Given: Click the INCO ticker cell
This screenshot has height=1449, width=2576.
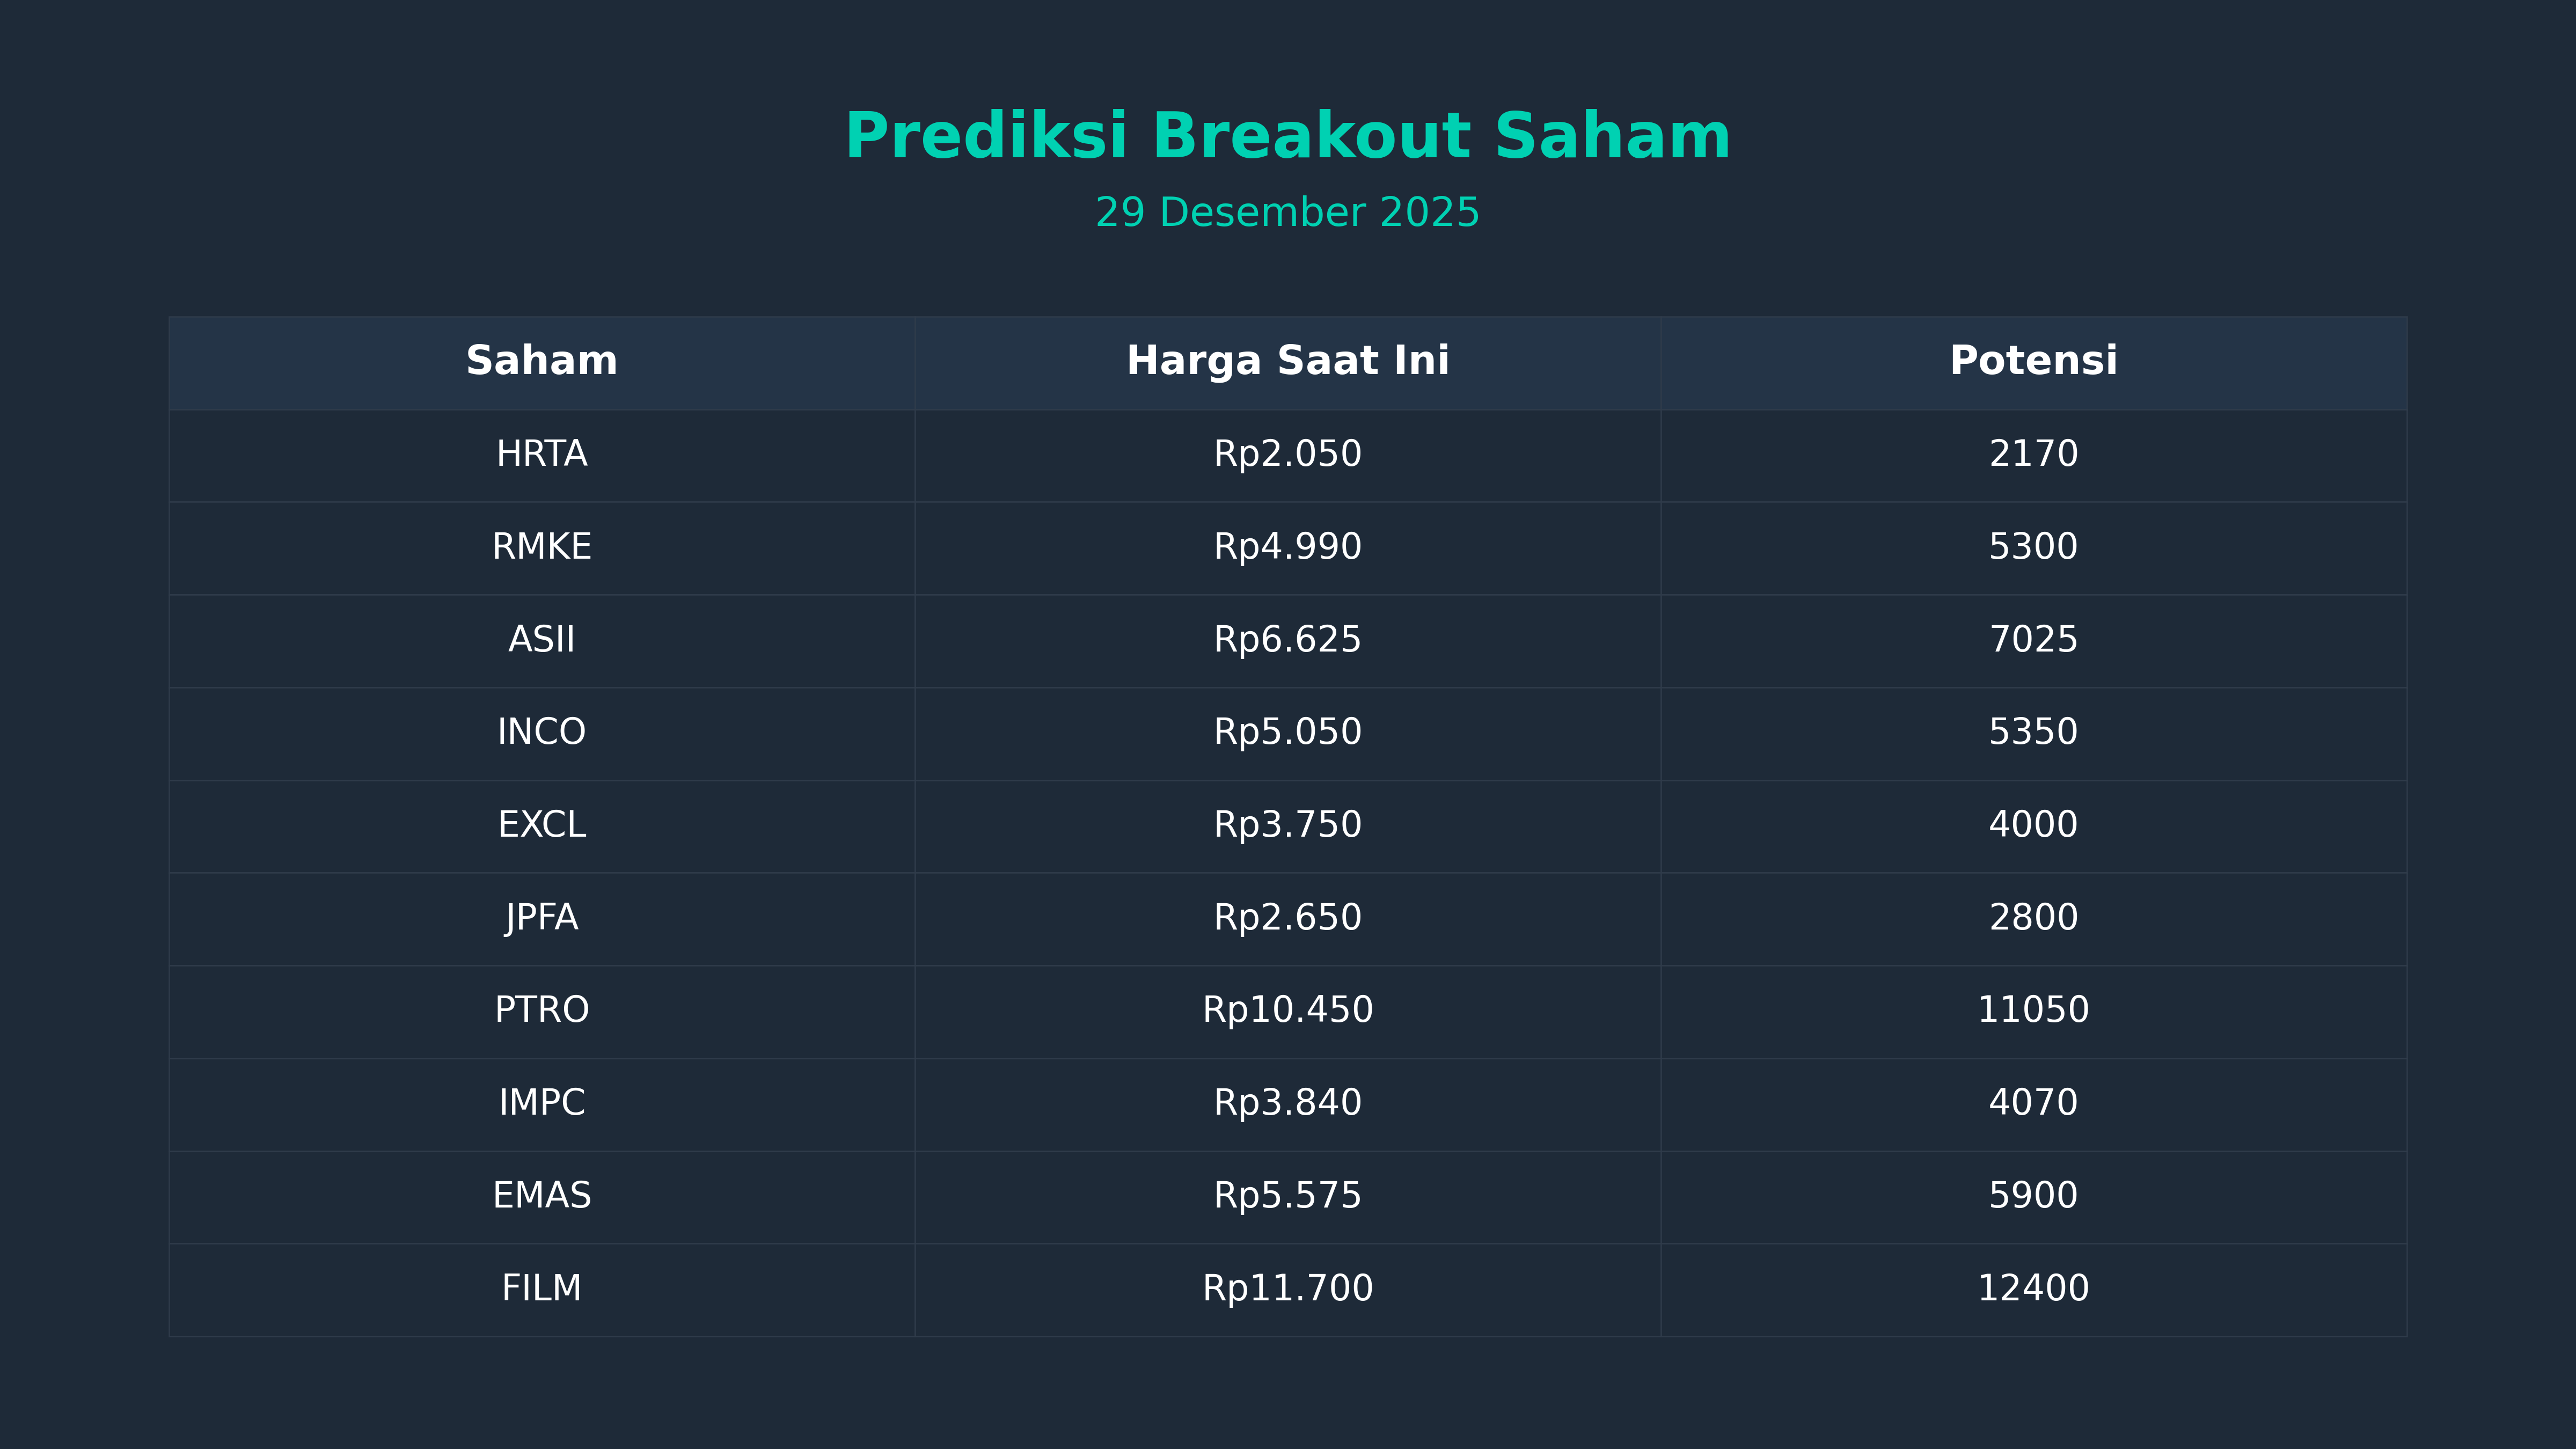Looking at the screenshot, I should pos(541,732).
